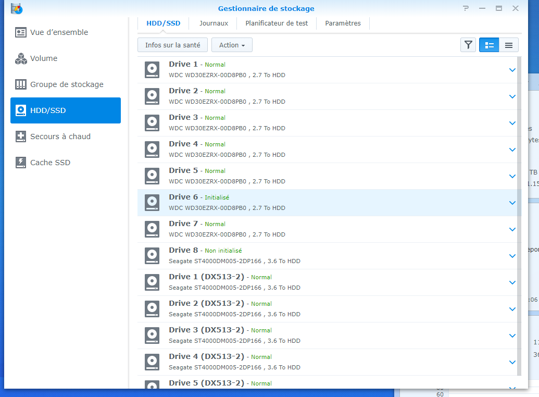
Task: Click the filter funnel icon
Action: [x=468, y=45]
